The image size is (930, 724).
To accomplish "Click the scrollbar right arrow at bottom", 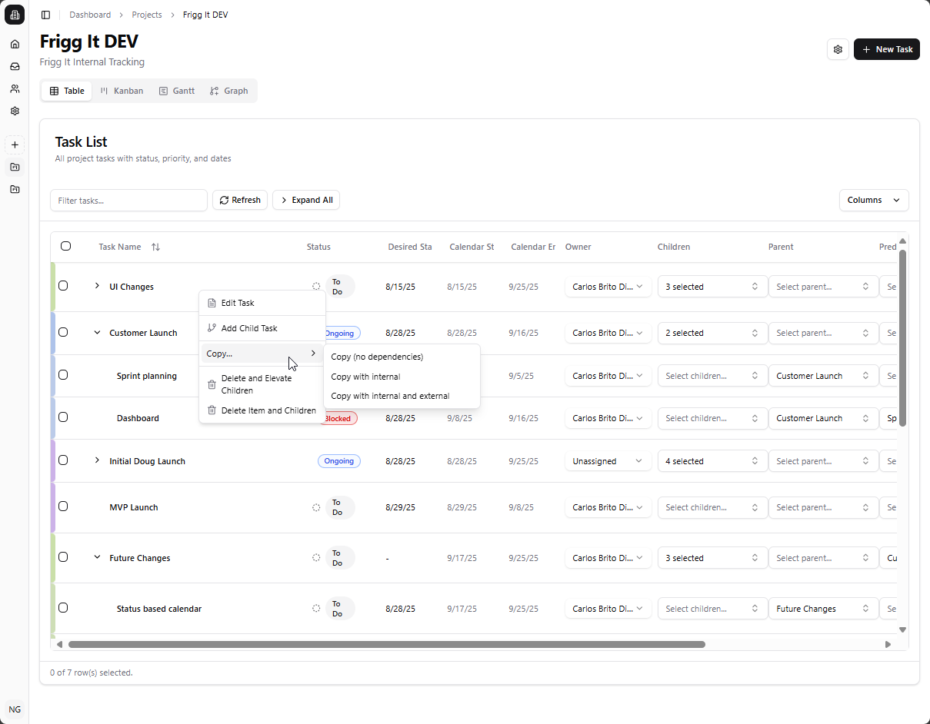I will point(888,645).
